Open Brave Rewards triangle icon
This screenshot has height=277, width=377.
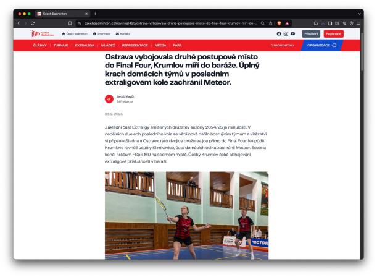(x=287, y=23)
